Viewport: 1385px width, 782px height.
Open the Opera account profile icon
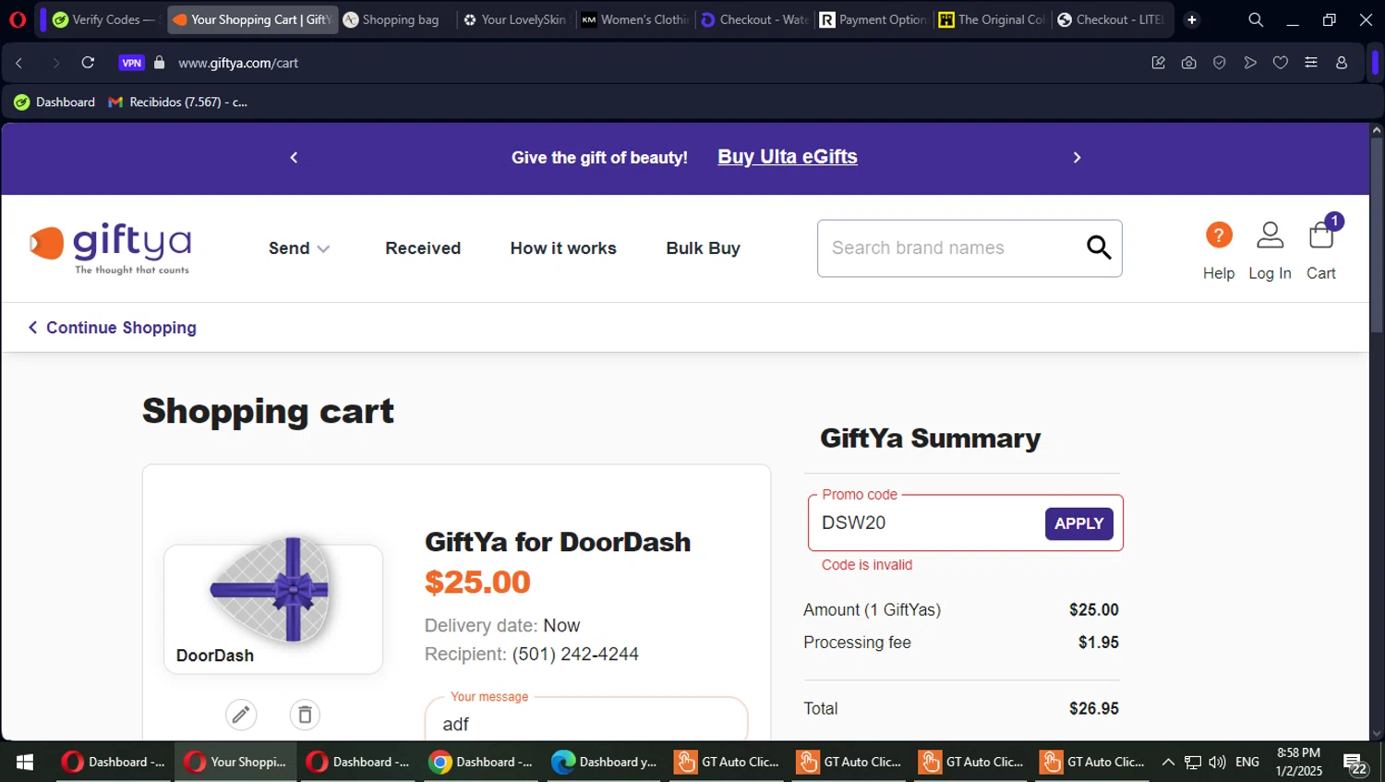(x=1342, y=63)
